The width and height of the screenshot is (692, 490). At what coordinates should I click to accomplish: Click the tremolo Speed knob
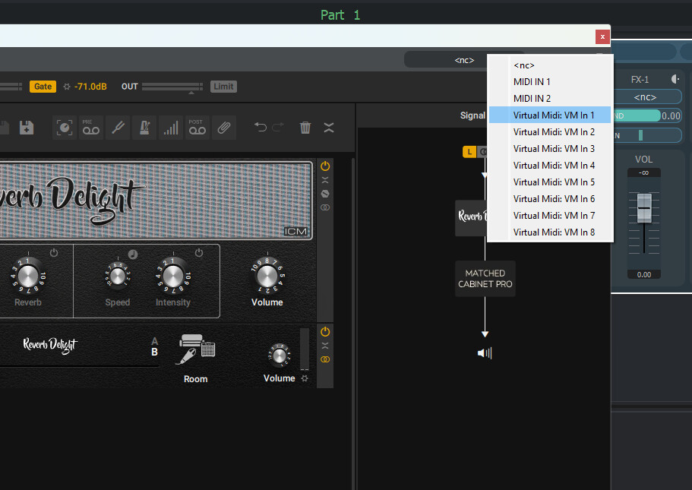[x=118, y=277]
